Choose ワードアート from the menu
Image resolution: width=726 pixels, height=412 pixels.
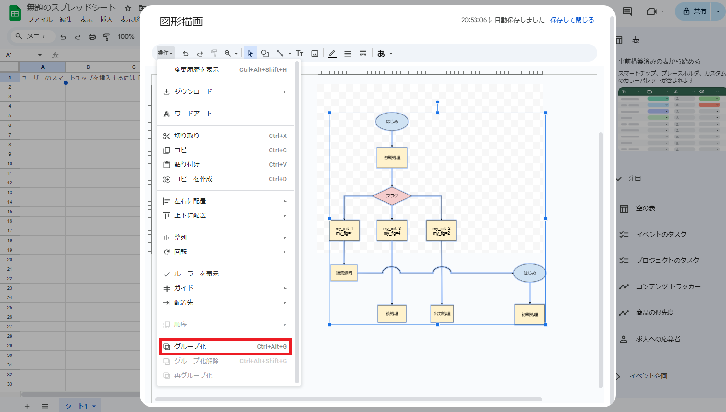coord(225,114)
